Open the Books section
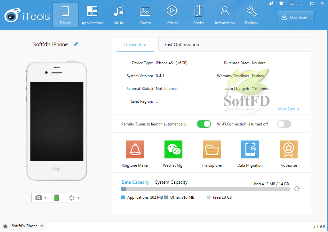Screen dimensions: 328x232 click(x=198, y=15)
